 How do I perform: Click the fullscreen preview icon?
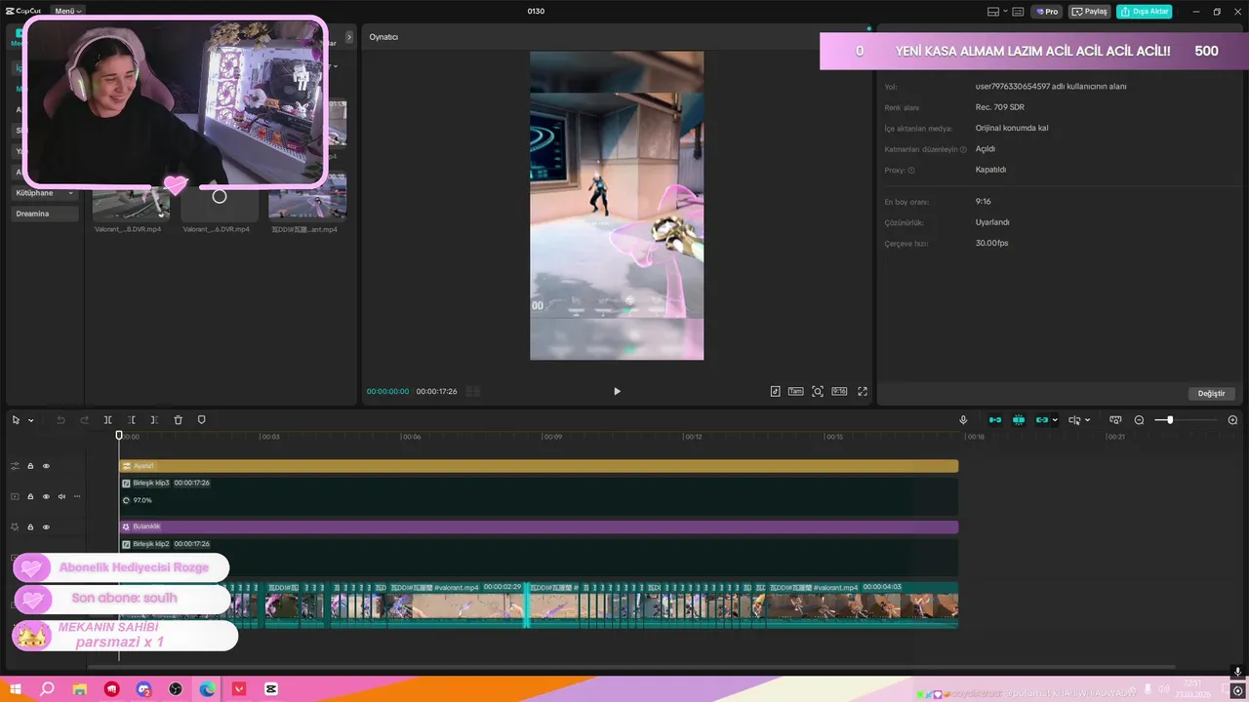click(863, 391)
